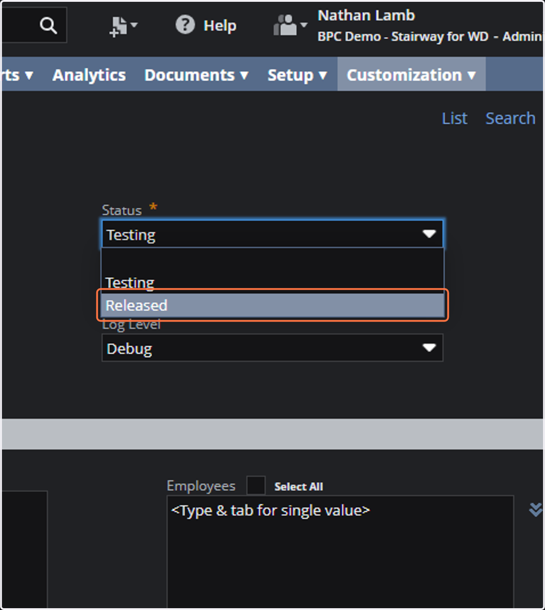Open the change role people icon
This screenshot has width=545, height=610.
click(290, 25)
